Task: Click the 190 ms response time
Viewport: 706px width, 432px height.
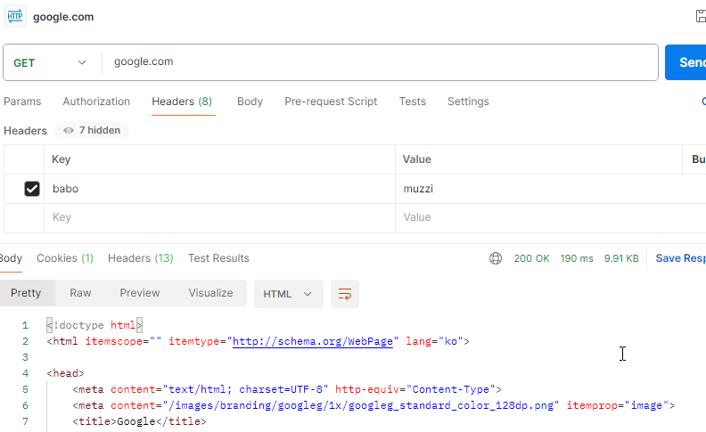Action: [x=577, y=258]
